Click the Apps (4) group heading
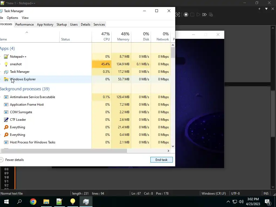This screenshot has width=276, height=207. coord(7,49)
